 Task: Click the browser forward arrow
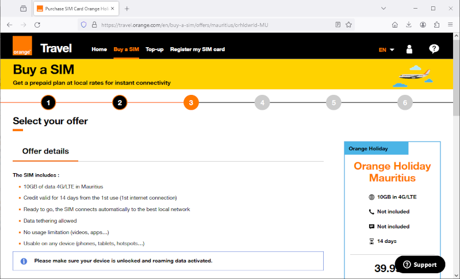[24, 25]
